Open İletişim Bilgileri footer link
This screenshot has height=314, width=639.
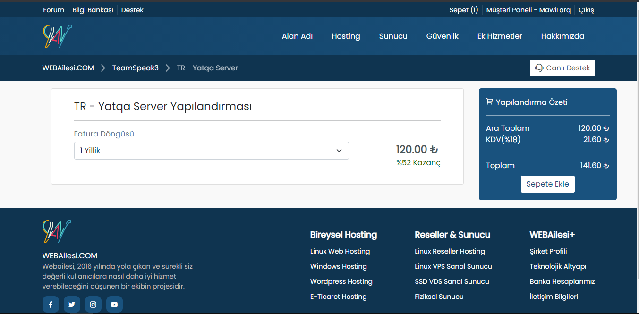coord(554,297)
